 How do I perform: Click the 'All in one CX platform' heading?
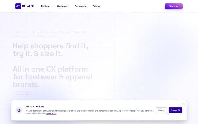click(x=53, y=77)
